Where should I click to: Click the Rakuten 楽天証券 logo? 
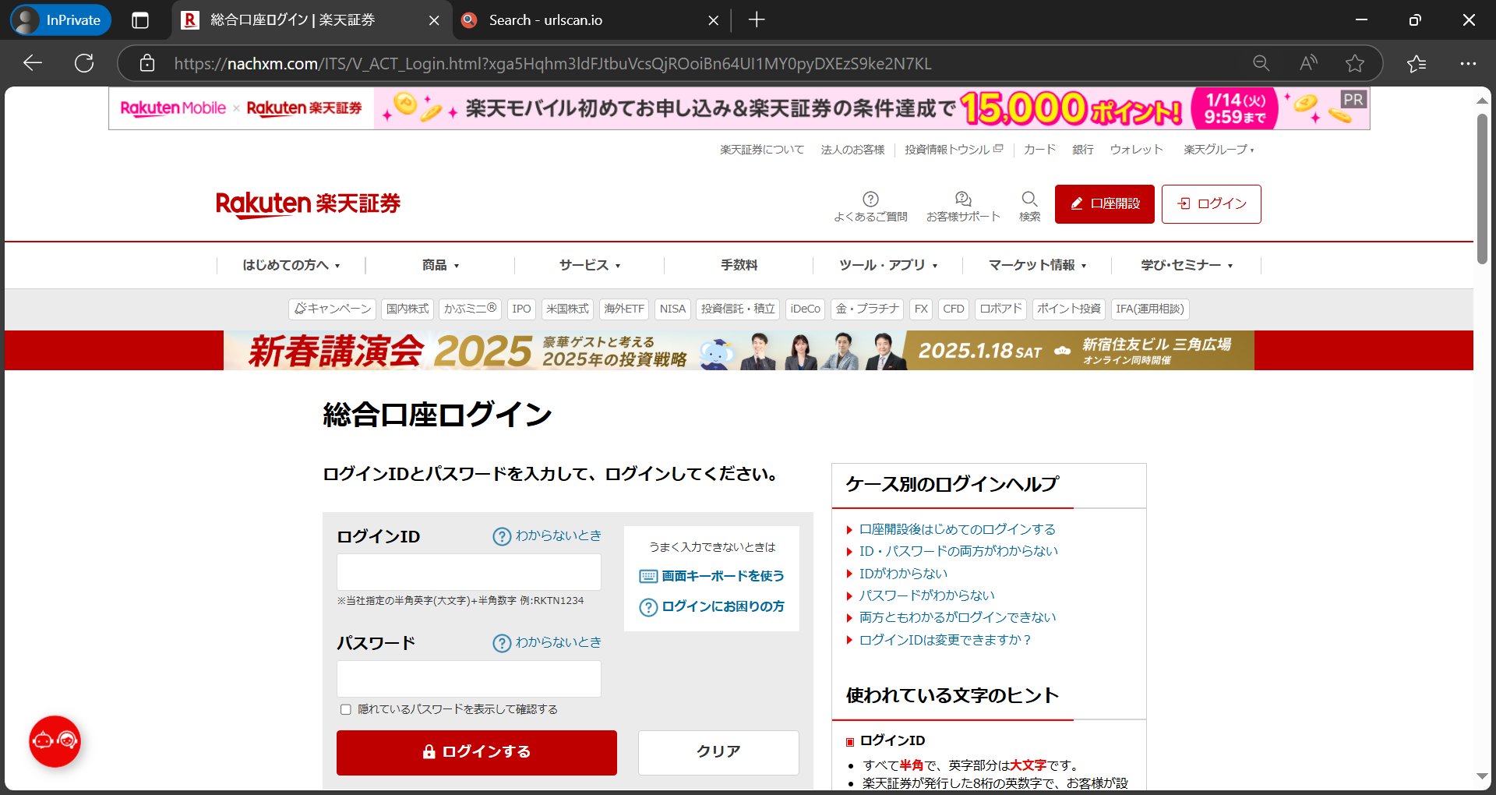tap(308, 204)
